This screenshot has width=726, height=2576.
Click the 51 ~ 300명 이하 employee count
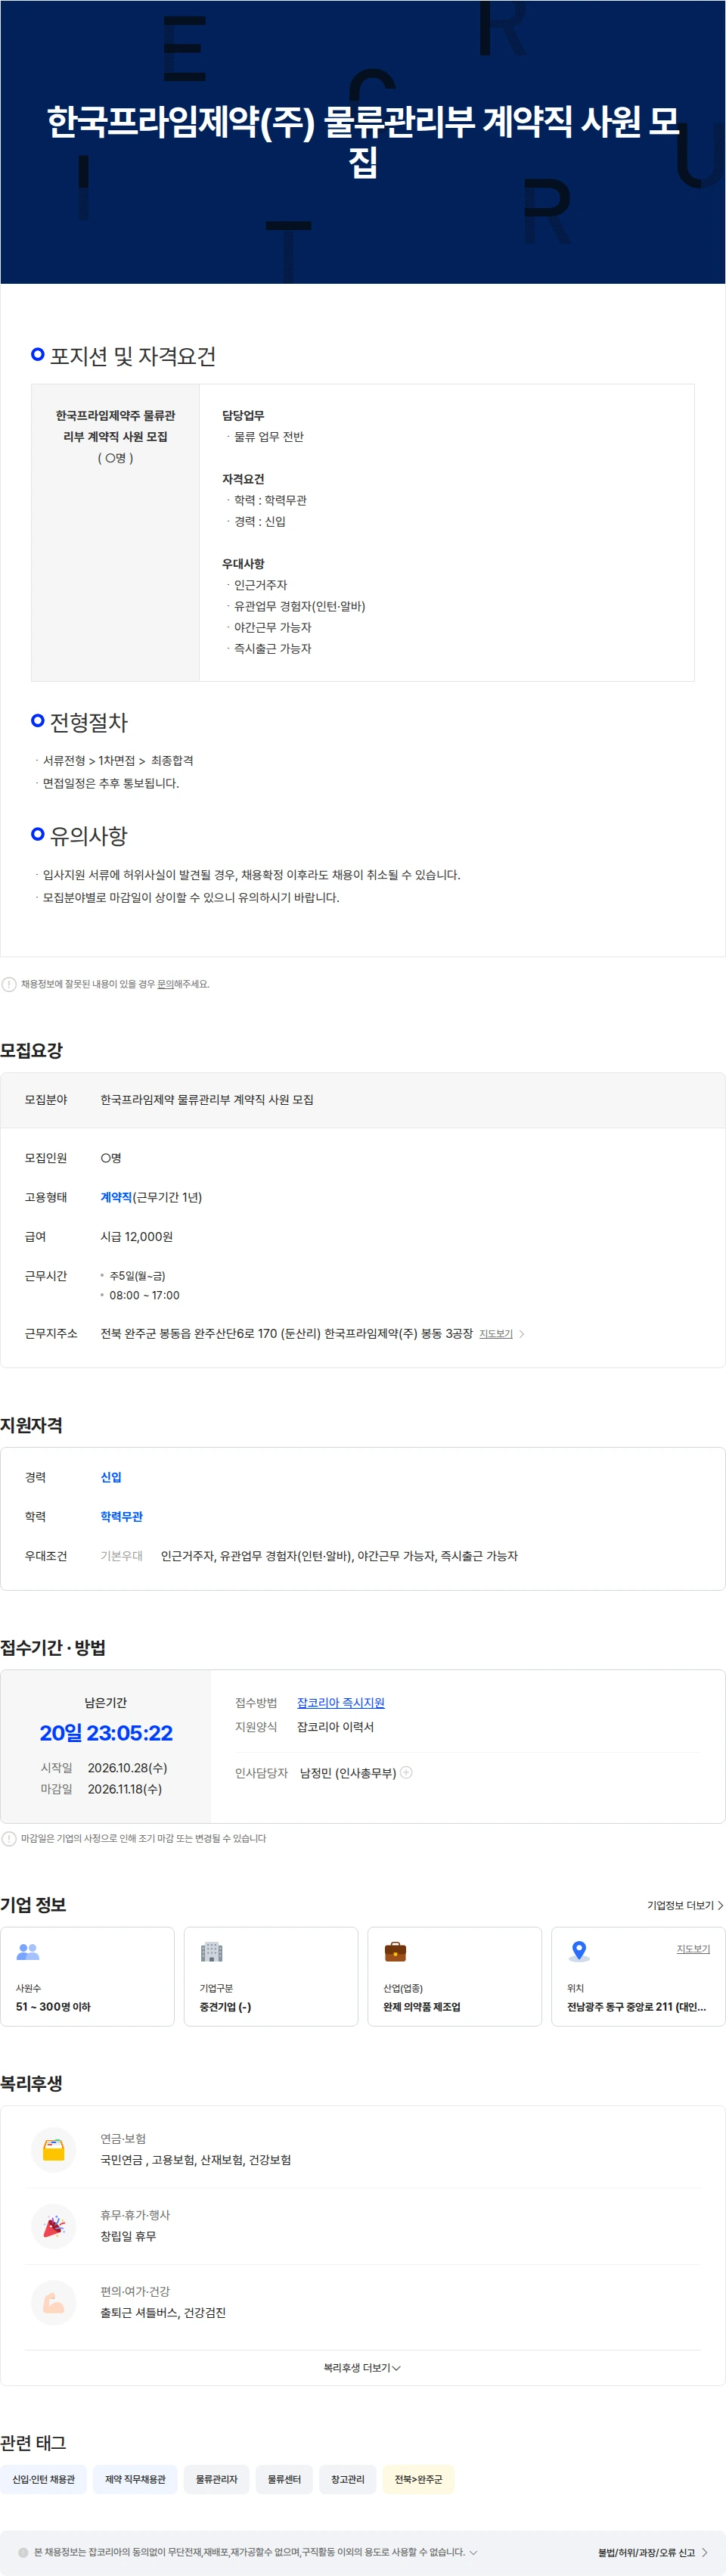pyautogui.click(x=53, y=2006)
